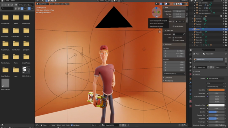
Task: Open the Render properties tab icon
Action: [190, 59]
